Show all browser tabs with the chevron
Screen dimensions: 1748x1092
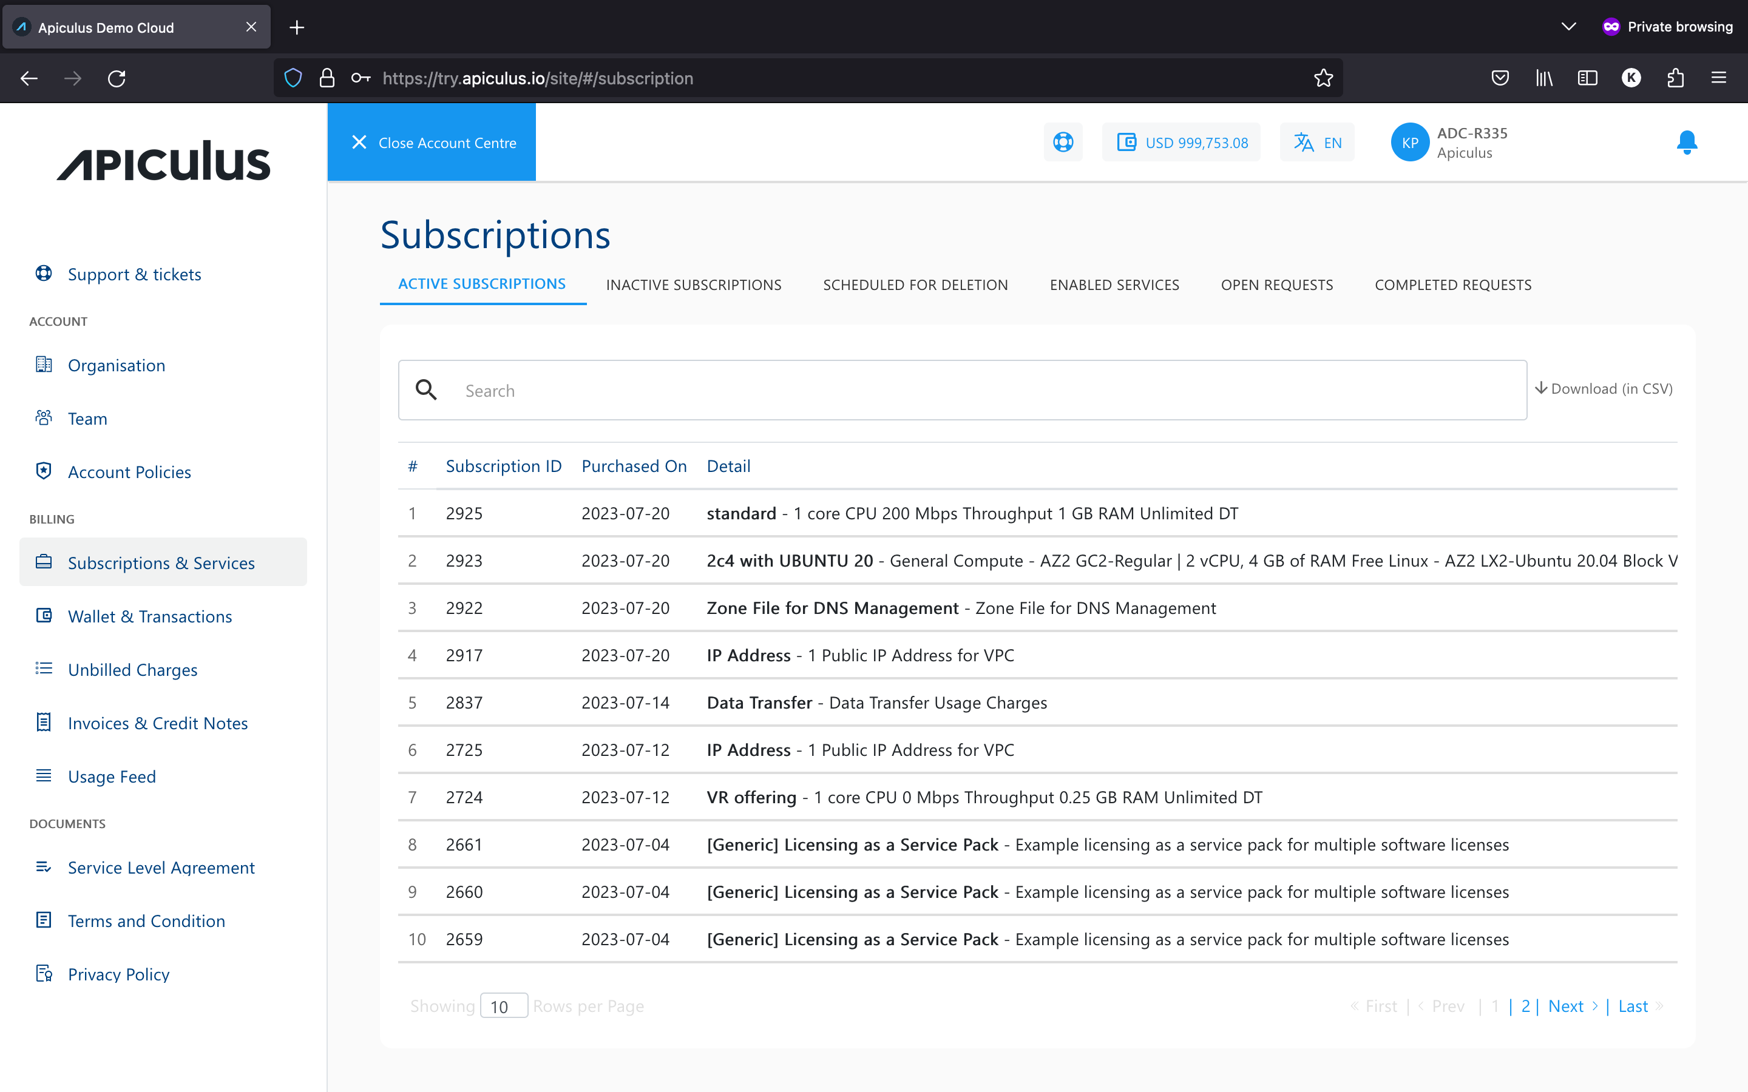(1567, 26)
